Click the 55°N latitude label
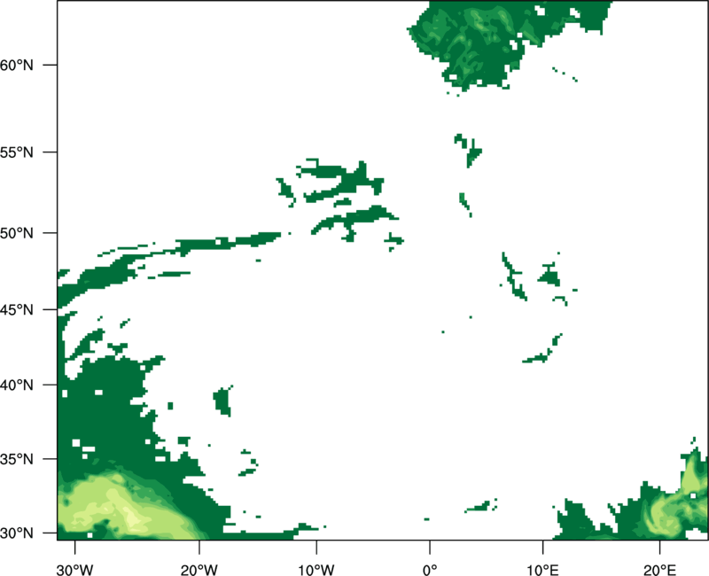The width and height of the screenshot is (709, 576). [17, 152]
